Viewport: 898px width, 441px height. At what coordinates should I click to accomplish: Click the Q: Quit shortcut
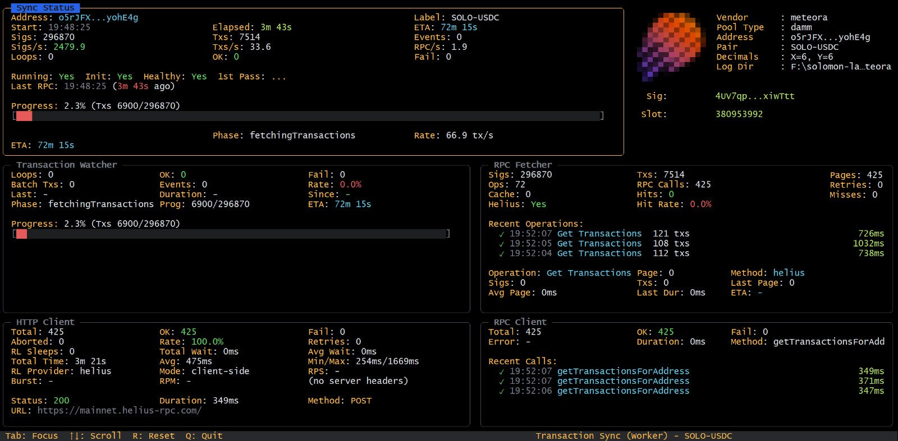coord(204,436)
